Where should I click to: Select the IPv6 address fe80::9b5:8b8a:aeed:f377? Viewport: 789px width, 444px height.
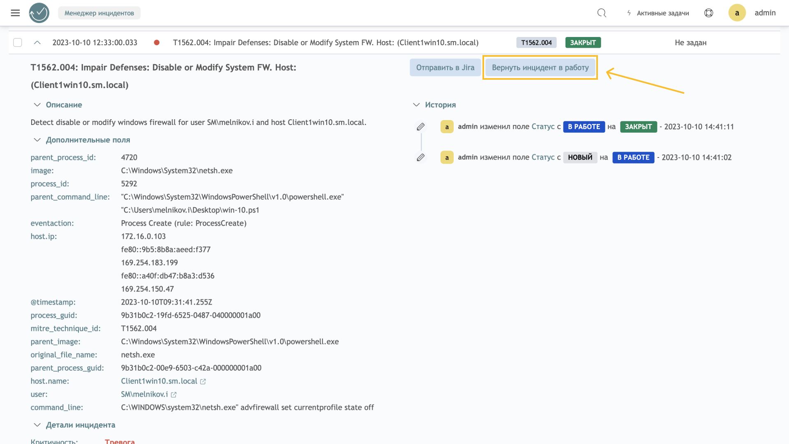click(x=166, y=250)
